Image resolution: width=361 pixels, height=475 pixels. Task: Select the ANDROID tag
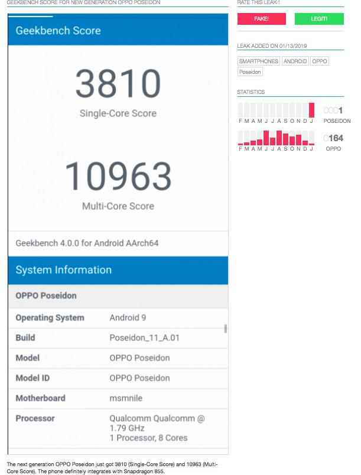[295, 61]
